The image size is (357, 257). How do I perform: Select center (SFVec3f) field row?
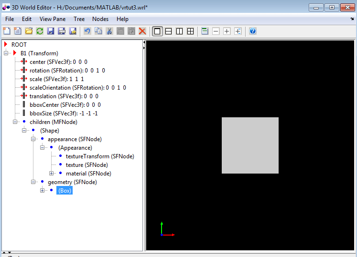58,62
